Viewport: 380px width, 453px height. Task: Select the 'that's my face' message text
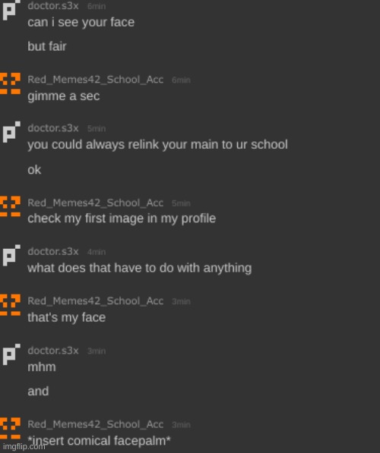[x=67, y=317]
